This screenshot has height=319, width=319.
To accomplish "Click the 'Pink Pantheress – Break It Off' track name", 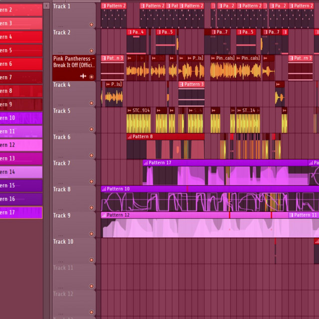I will pos(74,62).
